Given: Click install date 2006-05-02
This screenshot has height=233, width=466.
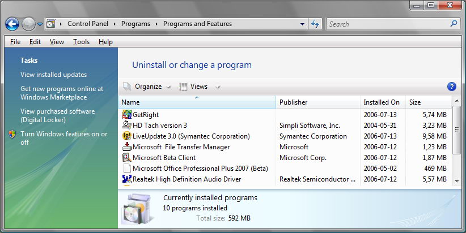Looking at the screenshot, I should [380, 169].
